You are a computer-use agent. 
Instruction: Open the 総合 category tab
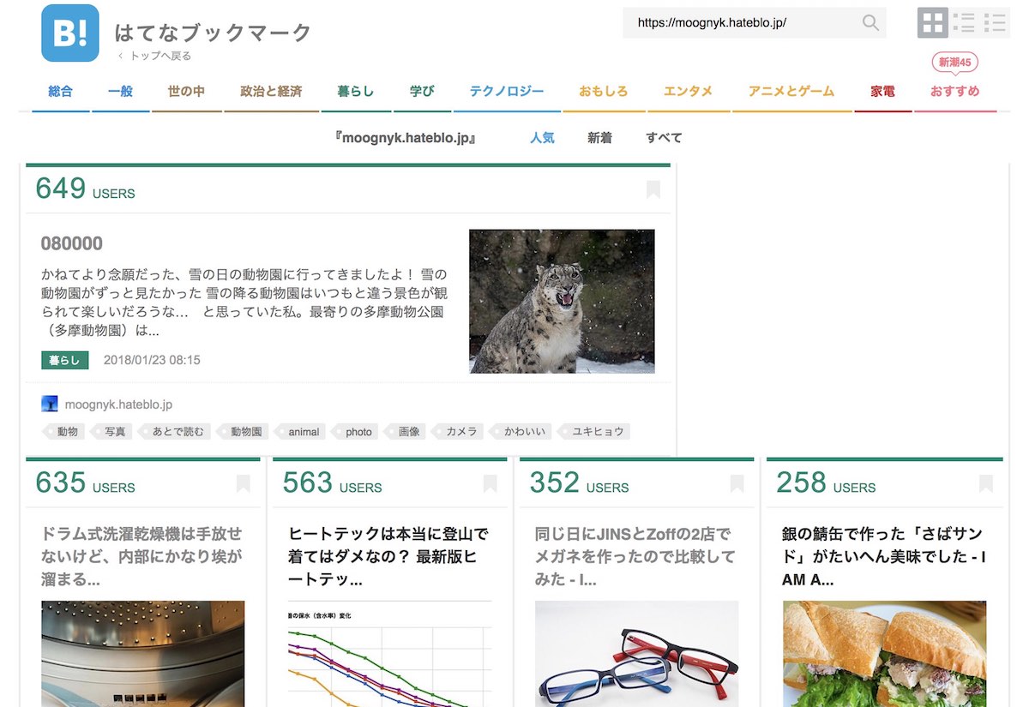[61, 91]
